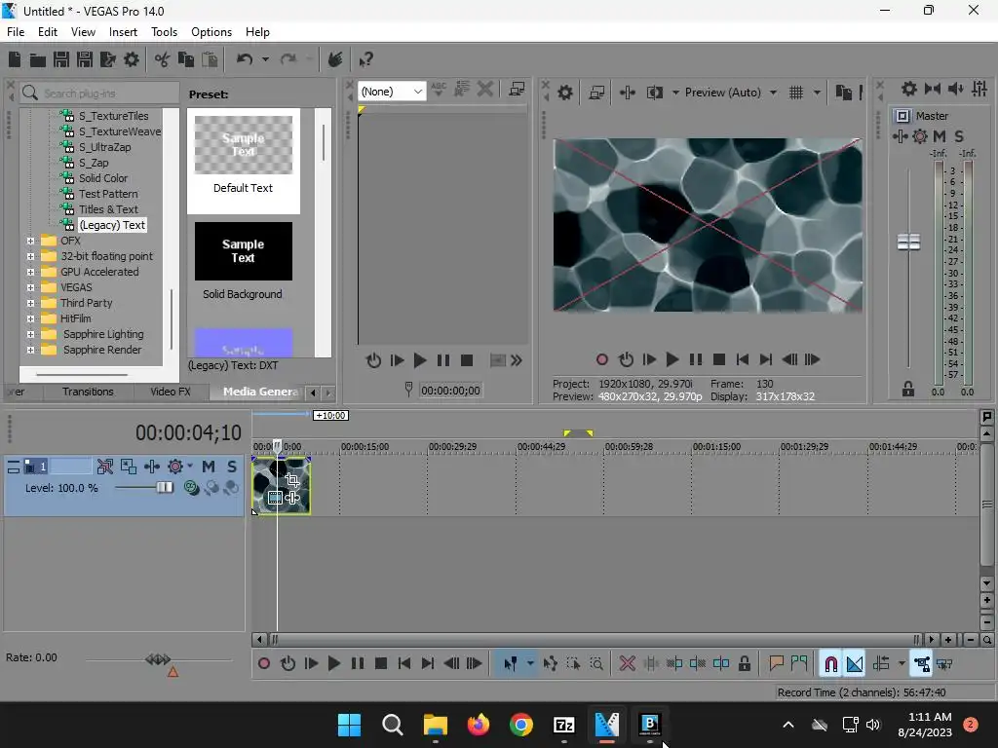The image size is (998, 748).
Task: Expand 32-bit floating point folder
Action: click(x=30, y=256)
